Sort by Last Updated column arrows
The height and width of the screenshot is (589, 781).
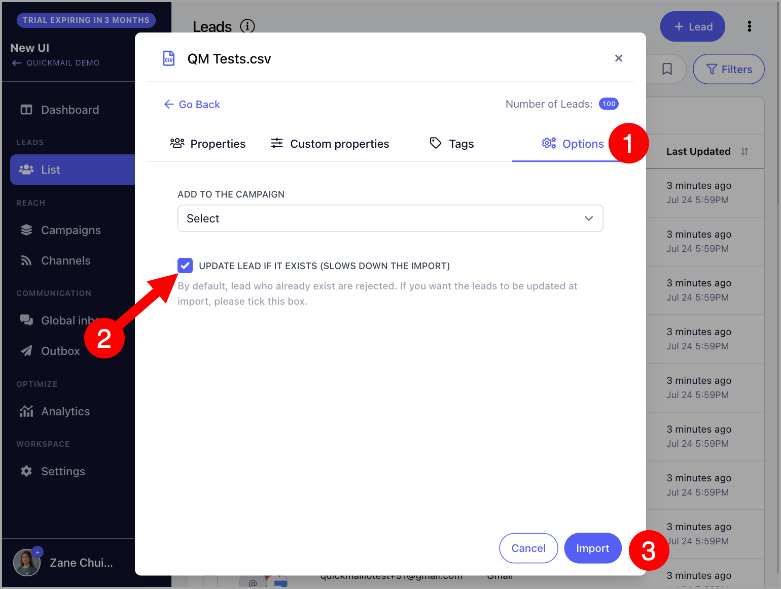point(744,151)
